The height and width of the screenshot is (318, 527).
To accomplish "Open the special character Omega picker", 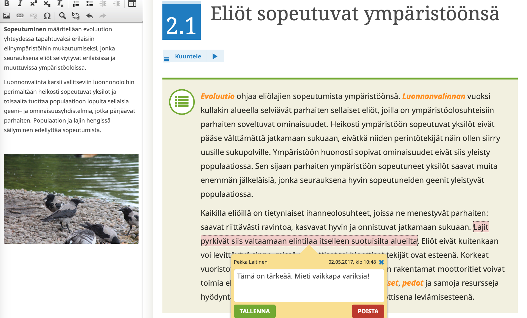I will [47, 16].
